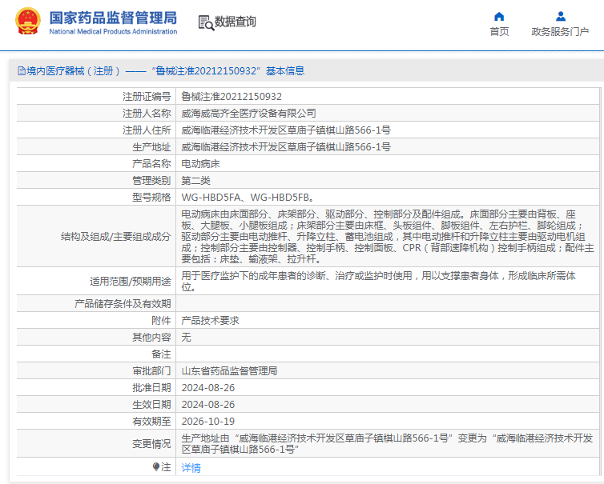Open the 详情 link
This screenshot has height=484, width=604.
[x=191, y=468]
